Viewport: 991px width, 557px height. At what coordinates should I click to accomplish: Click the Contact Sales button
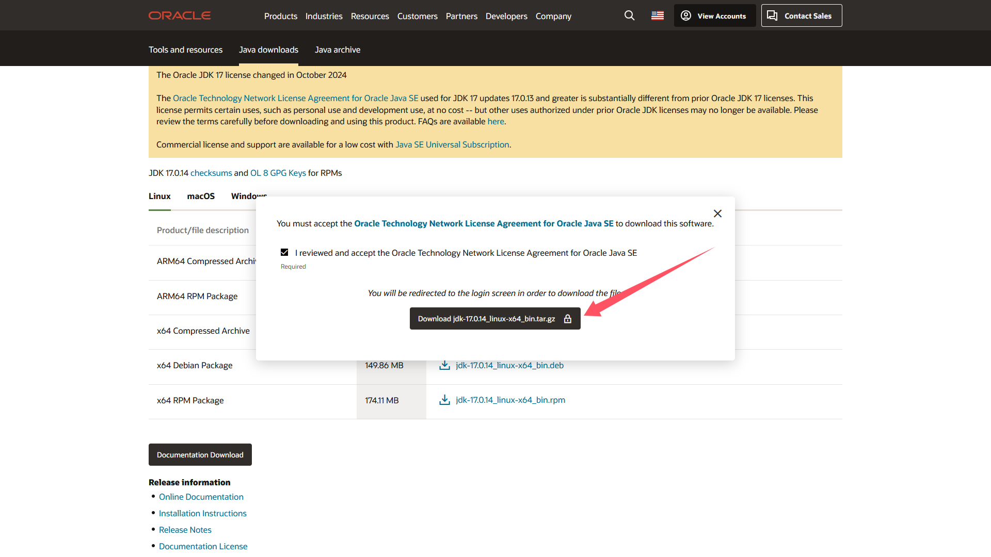pos(802,15)
